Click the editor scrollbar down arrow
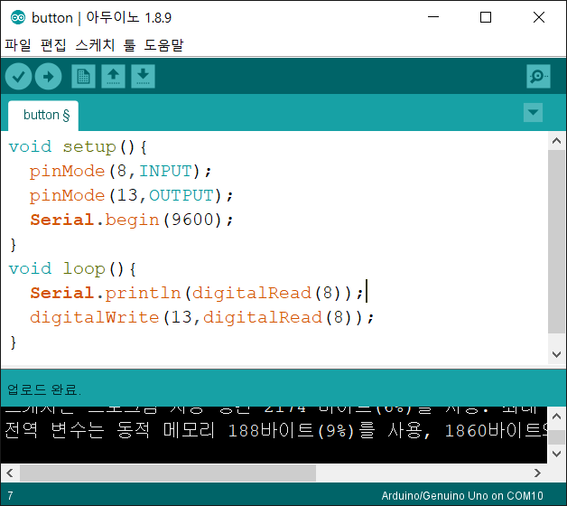This screenshot has width=567, height=506. (x=557, y=354)
